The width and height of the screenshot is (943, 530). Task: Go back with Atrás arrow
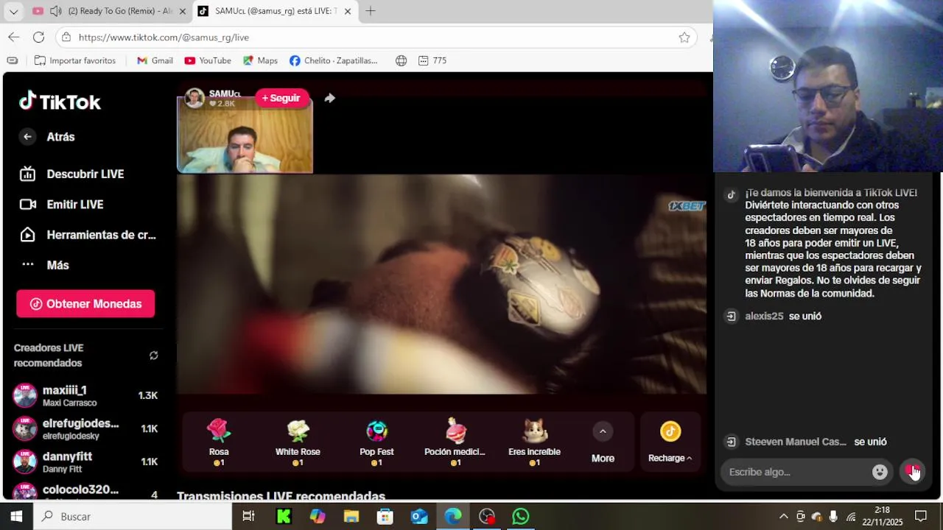click(x=27, y=136)
